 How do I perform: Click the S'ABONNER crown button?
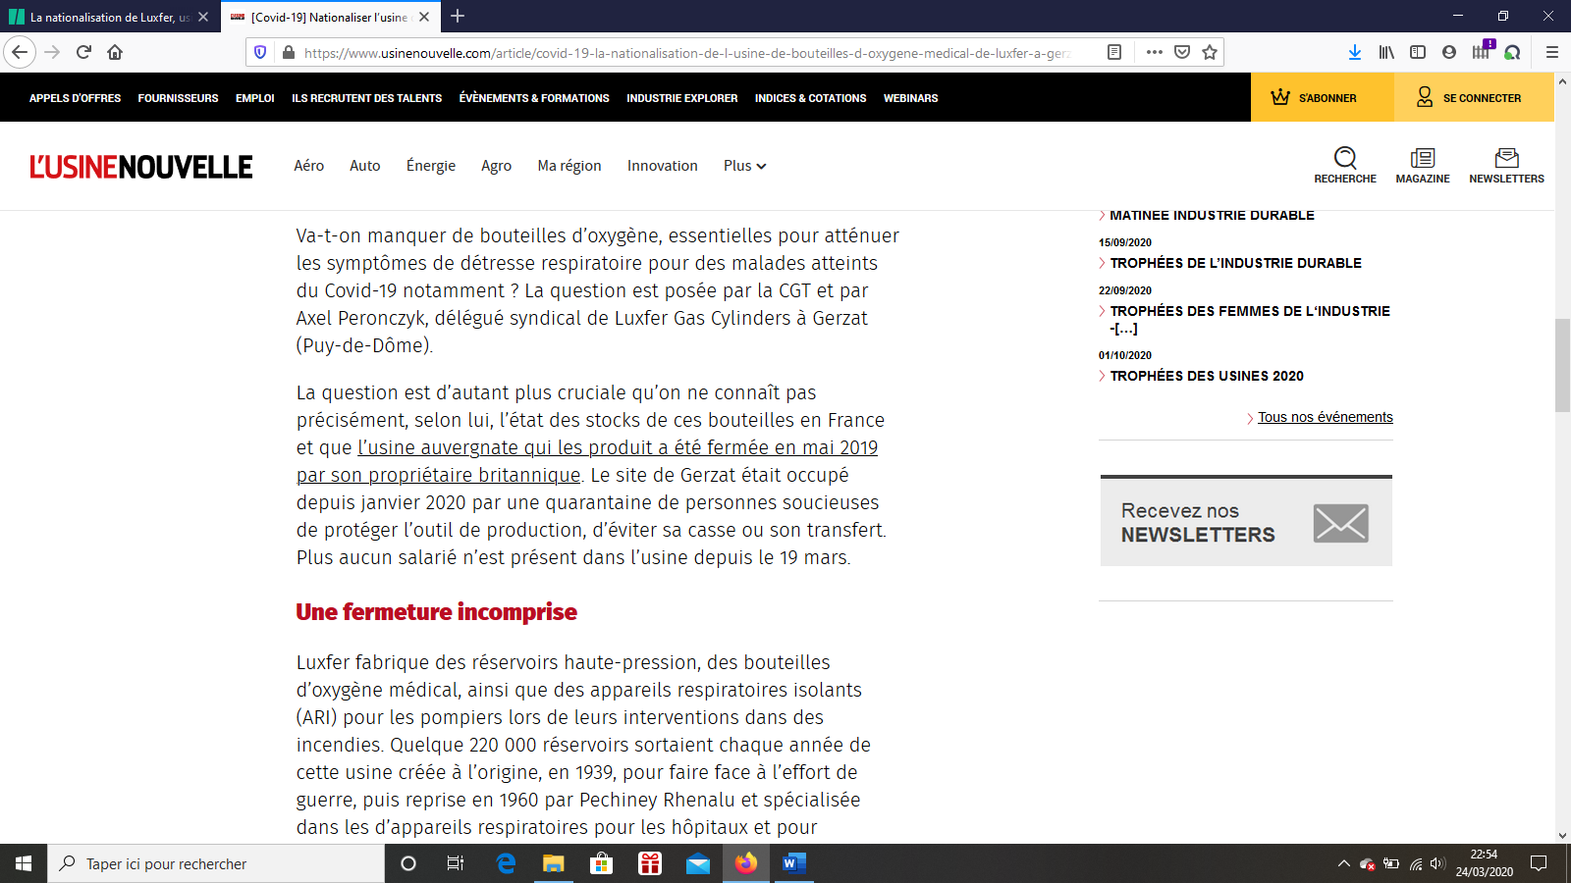[1322, 97]
